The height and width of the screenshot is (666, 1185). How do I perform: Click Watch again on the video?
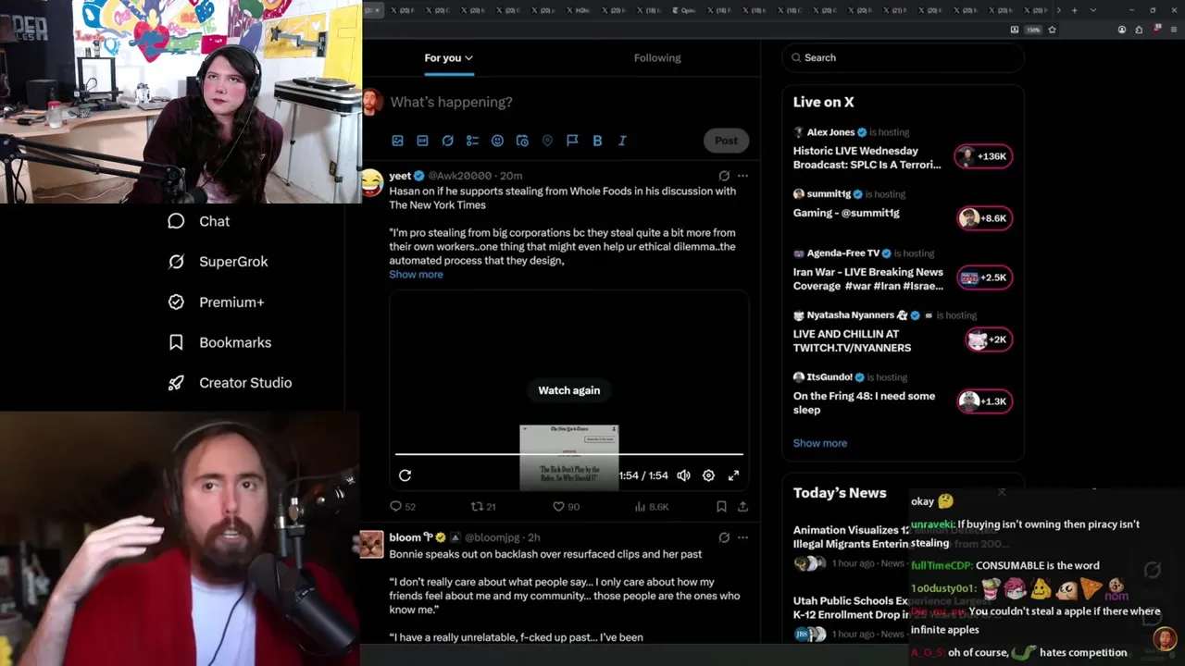[x=569, y=390]
